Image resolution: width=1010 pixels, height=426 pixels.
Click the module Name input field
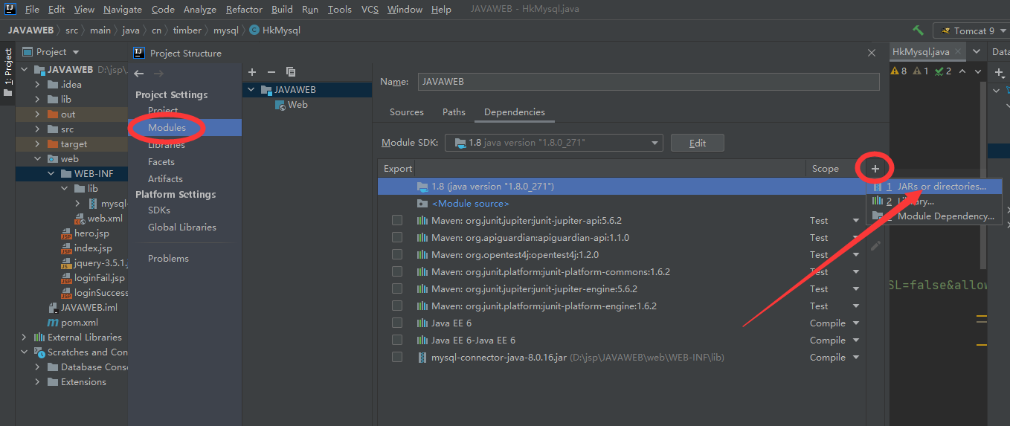pos(649,81)
